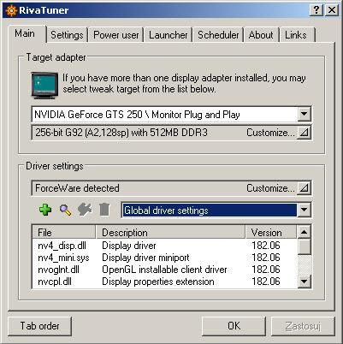
Task: Click the OK button
Action: click(234, 326)
